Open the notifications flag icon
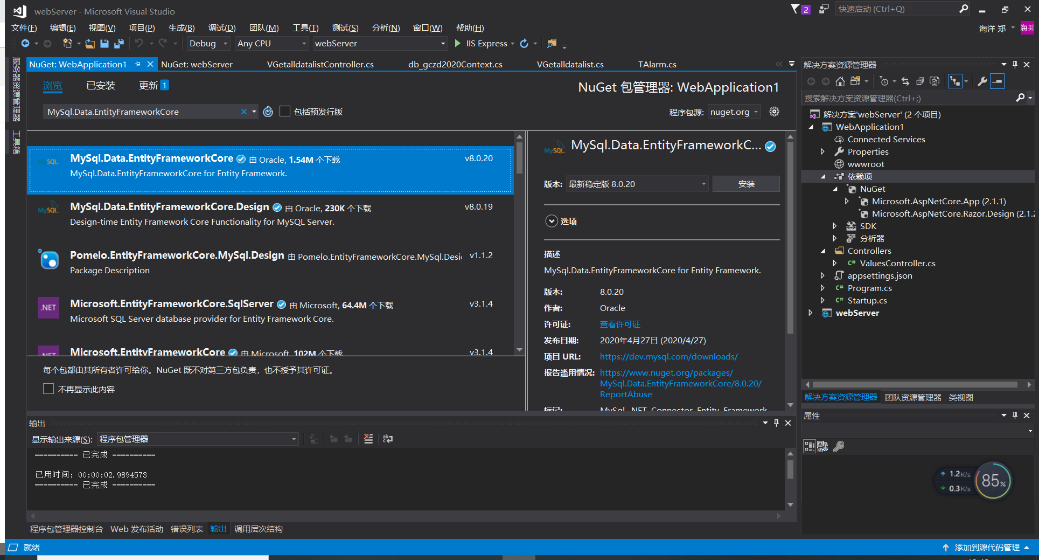Screen dimensions: 1039x560 (796, 9)
